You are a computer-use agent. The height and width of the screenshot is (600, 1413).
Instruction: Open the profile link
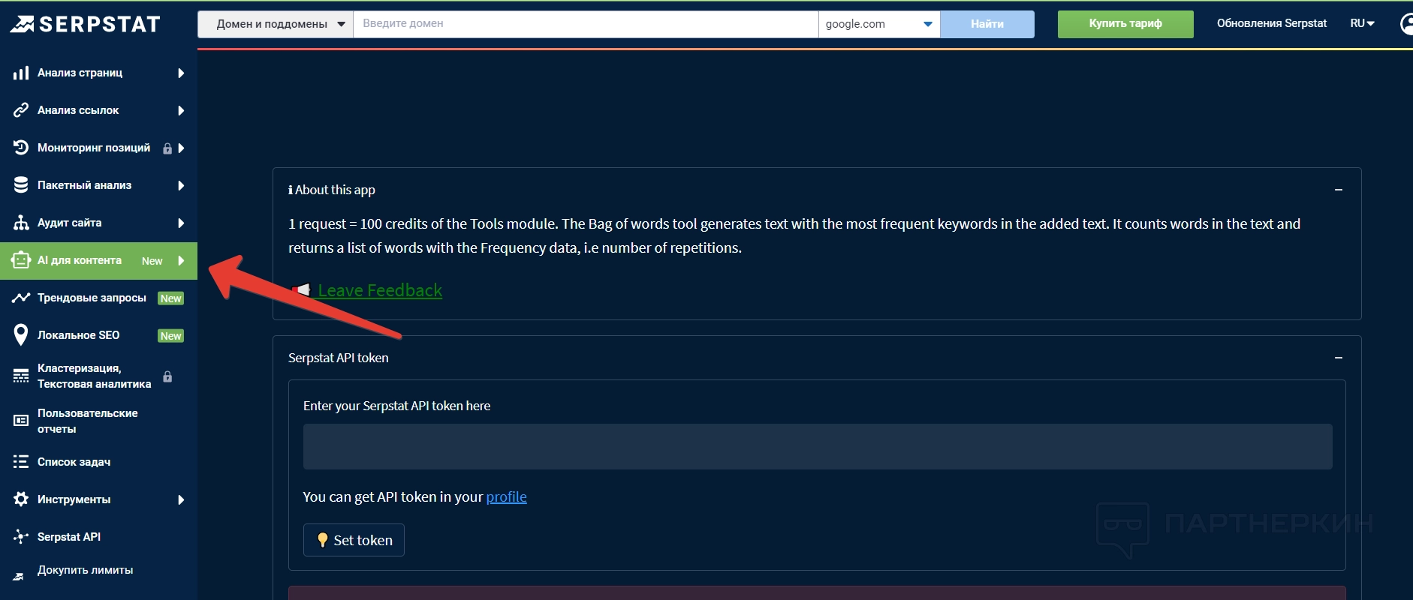tap(507, 496)
